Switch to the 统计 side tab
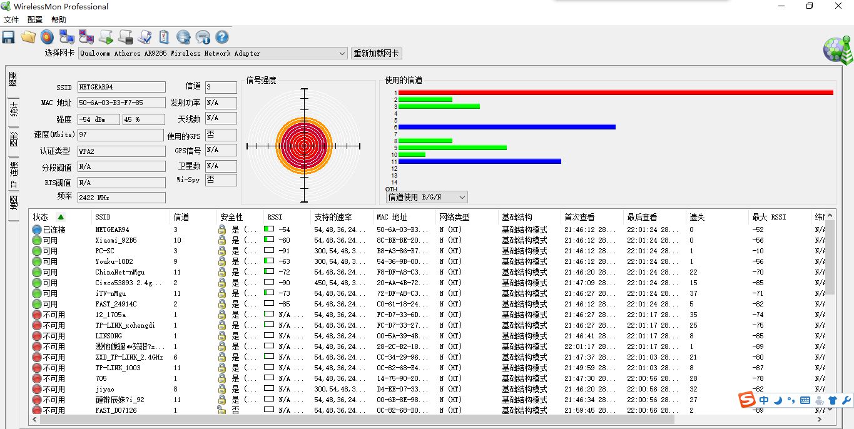Screen dimensions: 854x429 (x=13, y=109)
